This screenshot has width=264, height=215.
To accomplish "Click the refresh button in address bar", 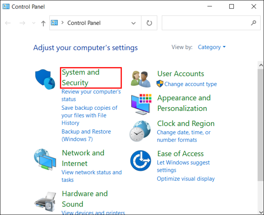I will pyautogui.click(x=149, y=23).
